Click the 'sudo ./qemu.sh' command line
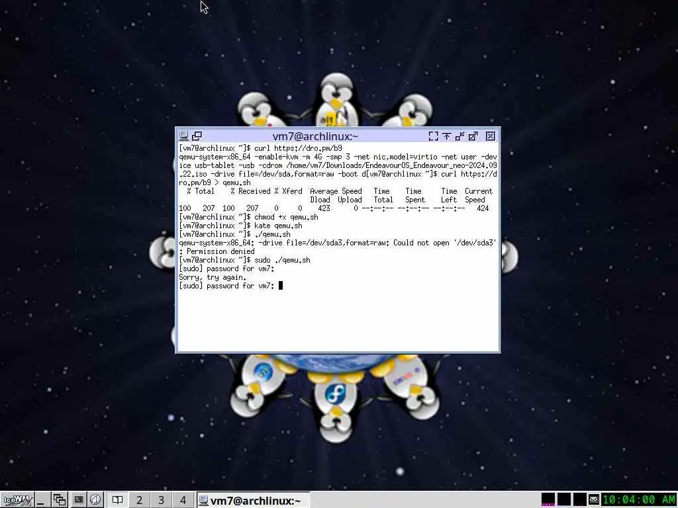The image size is (678, 508). pyautogui.click(x=282, y=260)
